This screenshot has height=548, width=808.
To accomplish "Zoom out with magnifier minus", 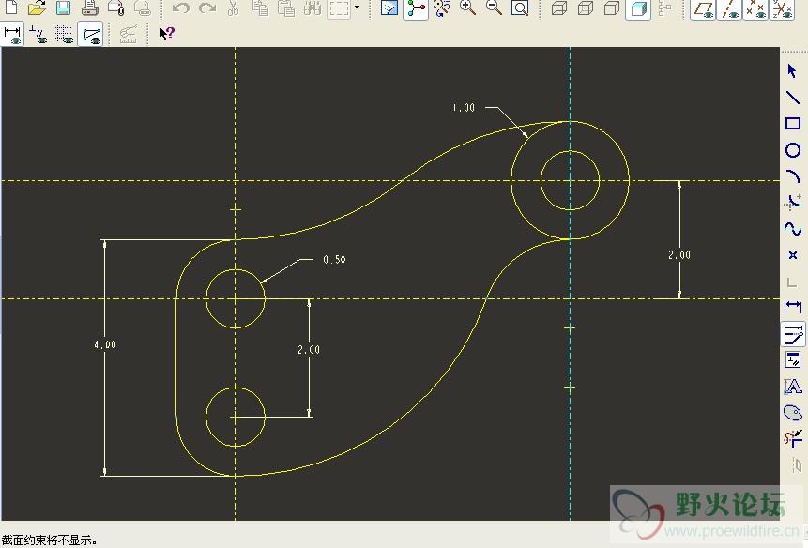I will pos(495,8).
